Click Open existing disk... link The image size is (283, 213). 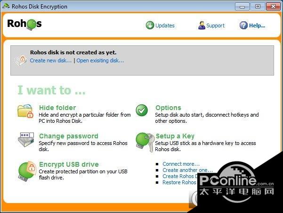(100, 60)
